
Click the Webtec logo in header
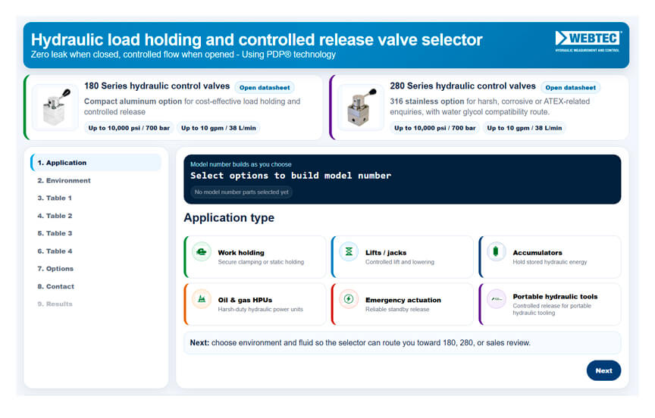[x=588, y=41]
